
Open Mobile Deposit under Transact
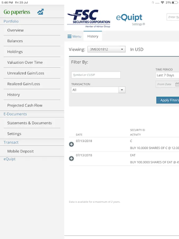[20, 151]
